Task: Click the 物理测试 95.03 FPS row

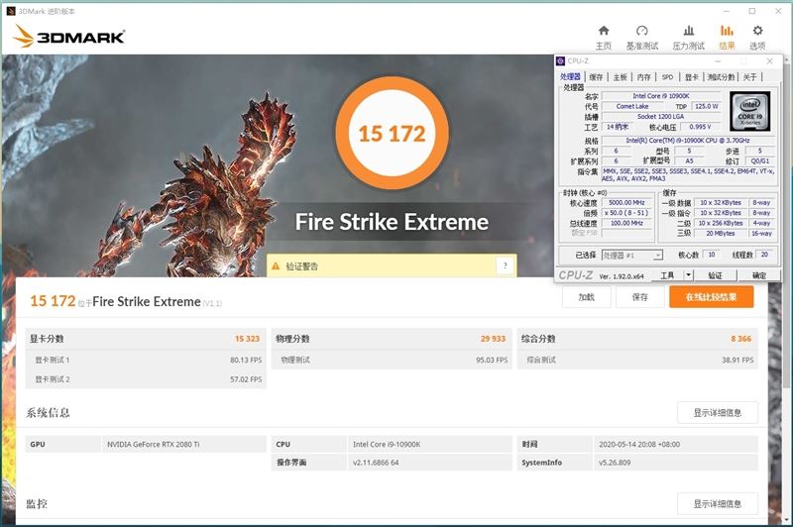Action: point(392,360)
